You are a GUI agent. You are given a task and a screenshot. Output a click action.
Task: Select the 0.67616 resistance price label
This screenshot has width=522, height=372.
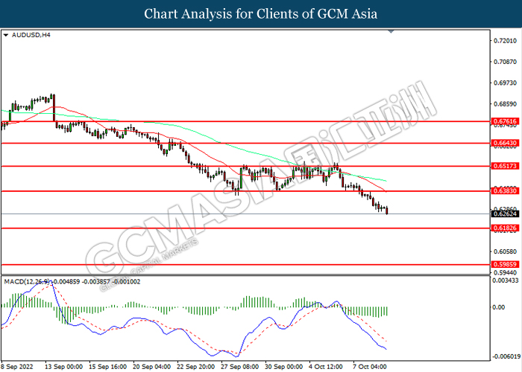click(505, 121)
